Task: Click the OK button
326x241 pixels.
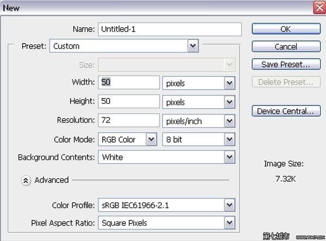Action: [x=285, y=29]
